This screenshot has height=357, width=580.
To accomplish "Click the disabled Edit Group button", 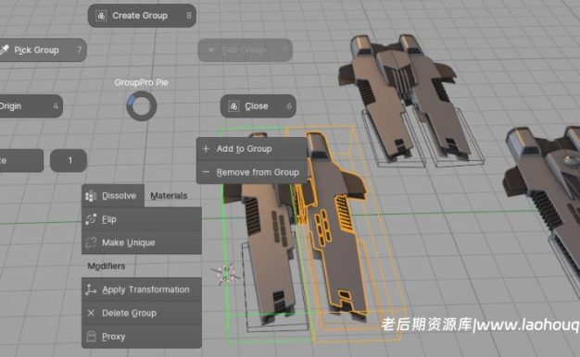I will click(246, 50).
